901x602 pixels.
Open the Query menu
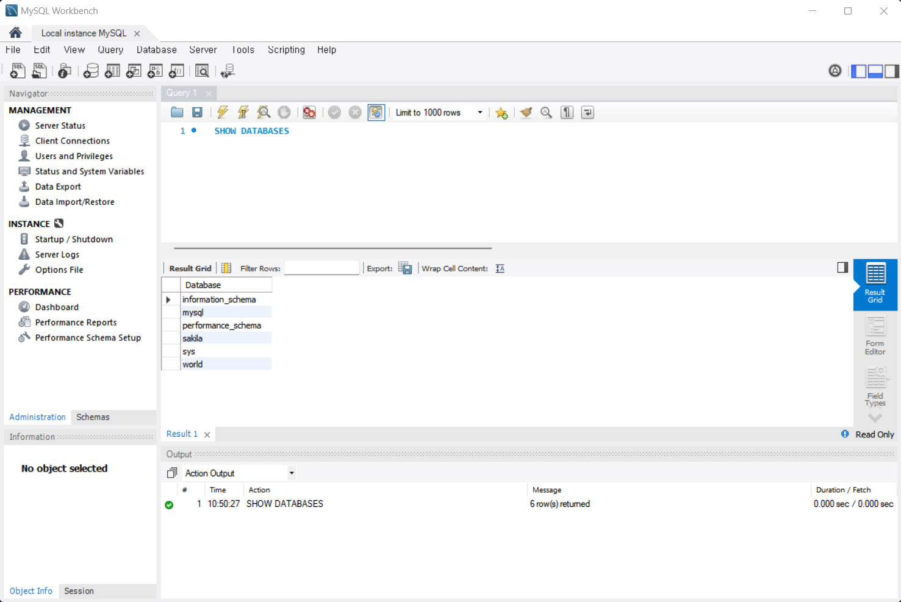[x=110, y=50]
